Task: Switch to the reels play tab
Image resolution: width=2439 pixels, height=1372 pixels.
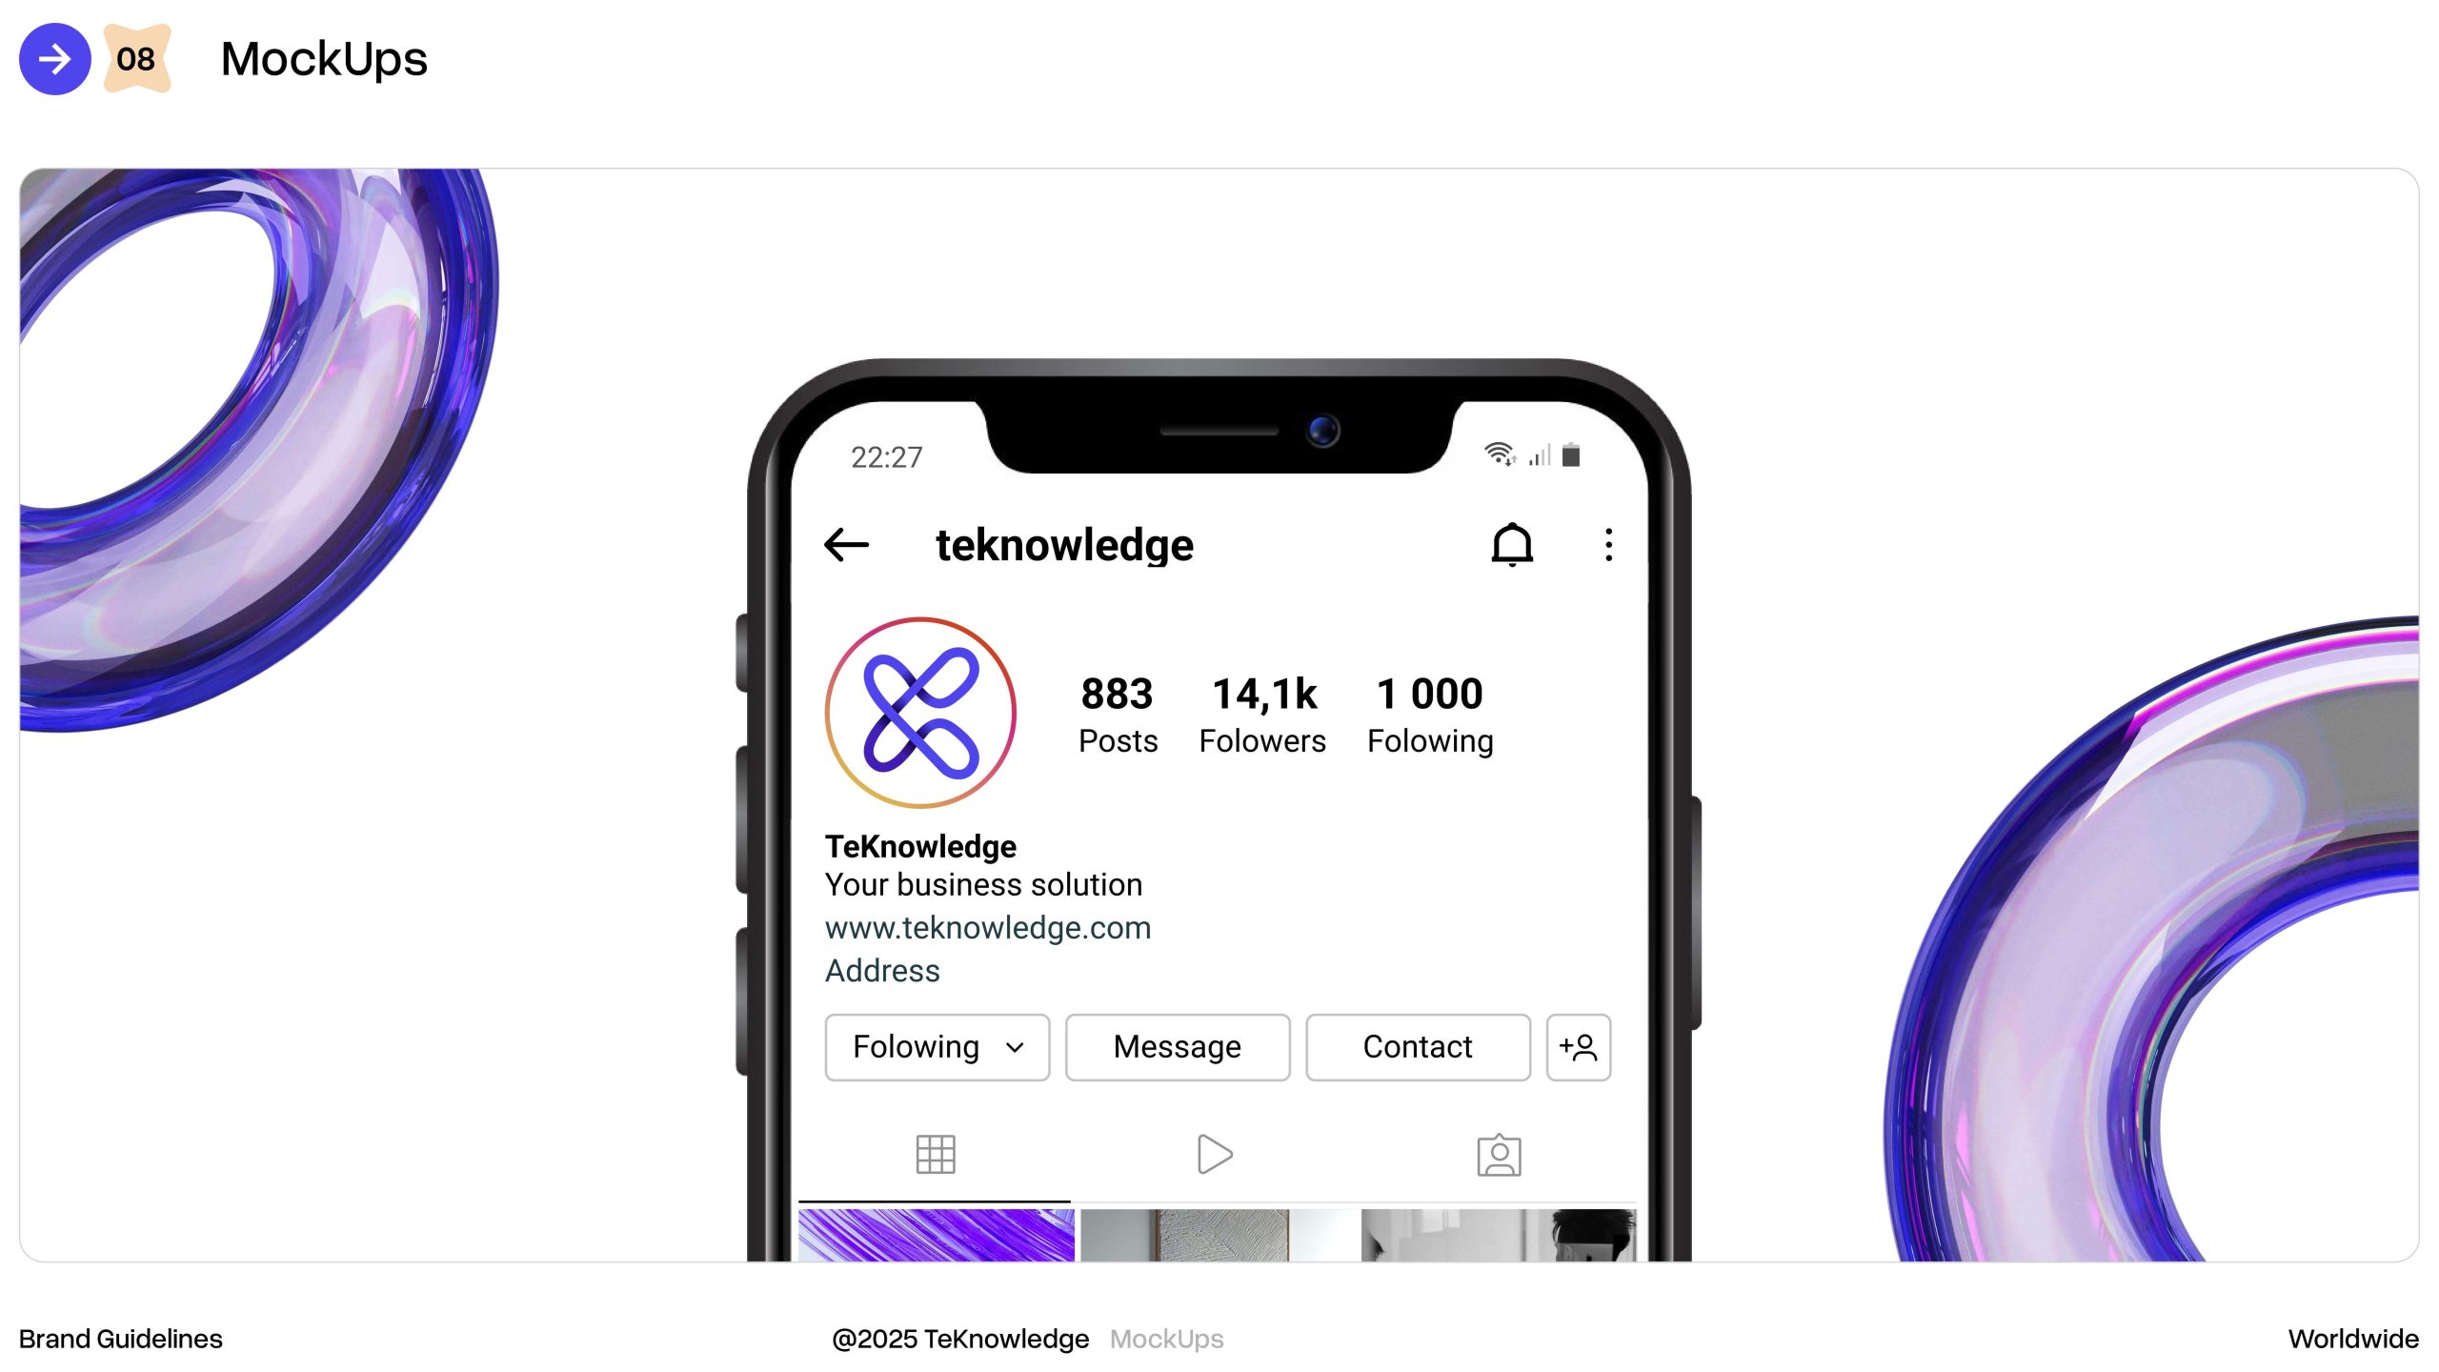Action: point(1214,1154)
